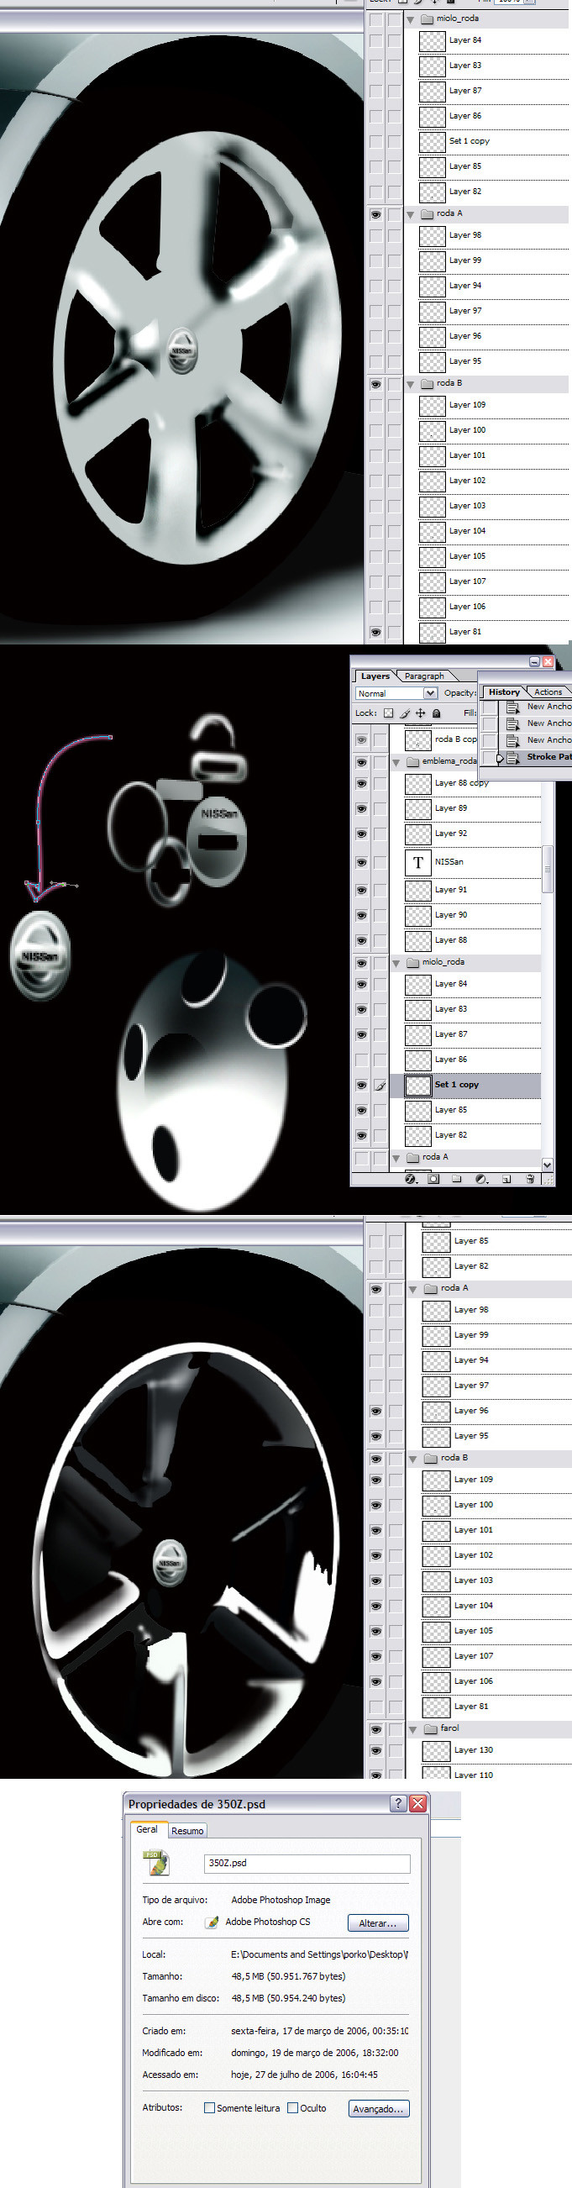
Task: Collapse roda B set beside the dark wheel
Action: [413, 1459]
